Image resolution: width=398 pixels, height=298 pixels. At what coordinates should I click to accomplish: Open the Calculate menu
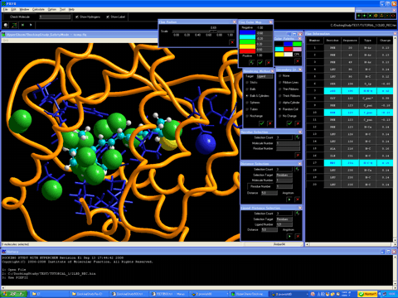coord(38,9)
